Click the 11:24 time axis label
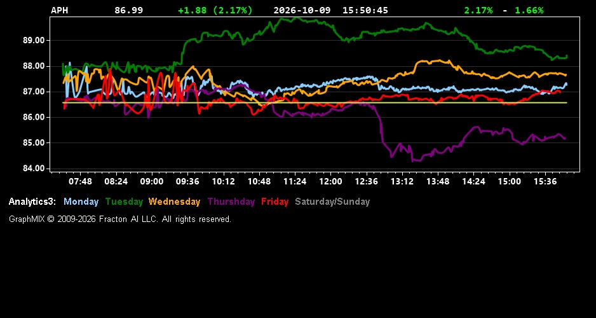The image size is (596, 318). coord(295,181)
